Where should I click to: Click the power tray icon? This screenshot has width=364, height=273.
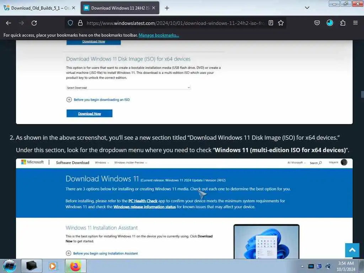328,266
